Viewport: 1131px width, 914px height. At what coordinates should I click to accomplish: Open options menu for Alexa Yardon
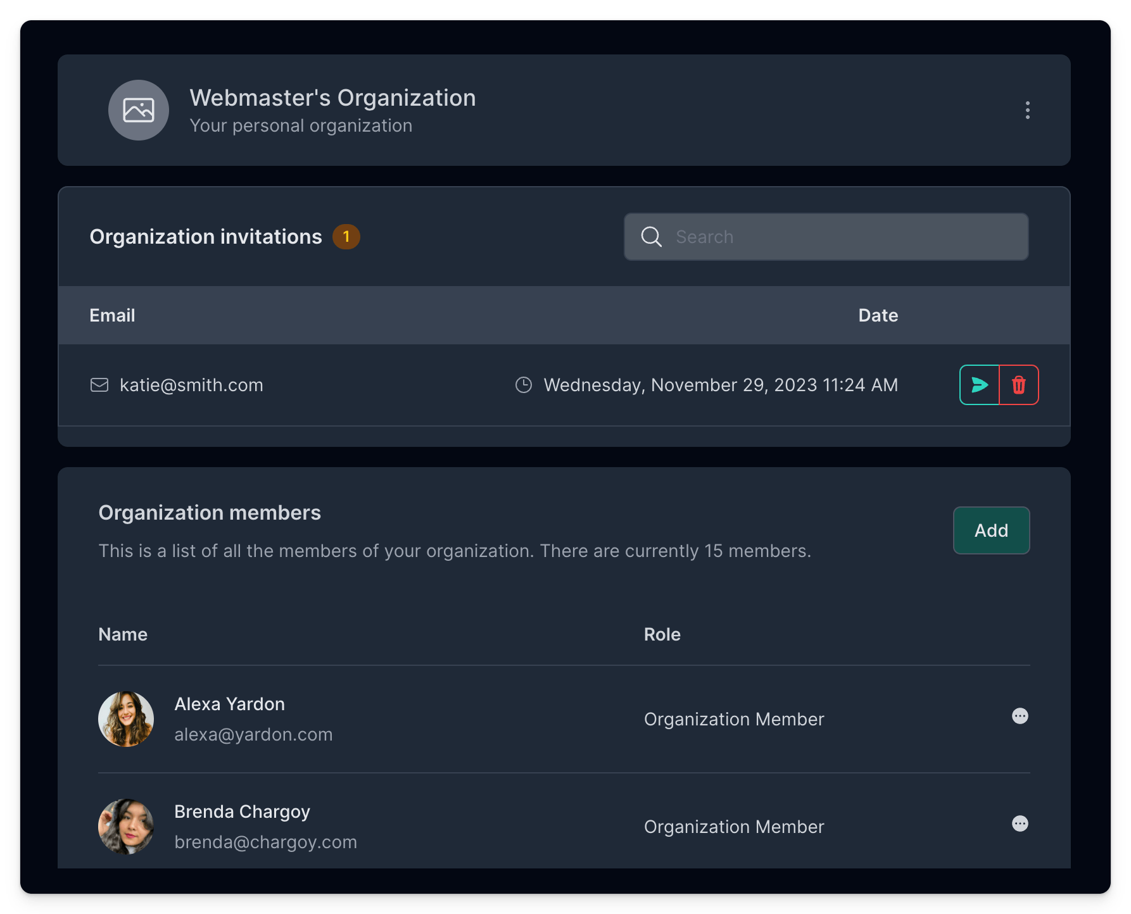tap(1020, 716)
